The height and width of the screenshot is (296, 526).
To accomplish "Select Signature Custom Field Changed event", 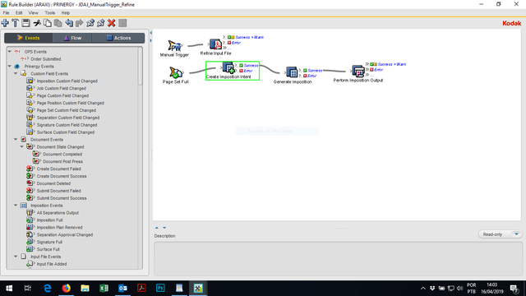I will (67, 125).
